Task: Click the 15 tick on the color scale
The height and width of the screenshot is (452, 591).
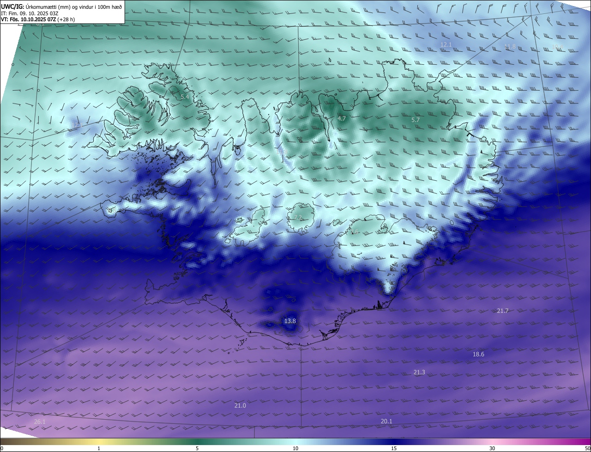Action: point(394,449)
